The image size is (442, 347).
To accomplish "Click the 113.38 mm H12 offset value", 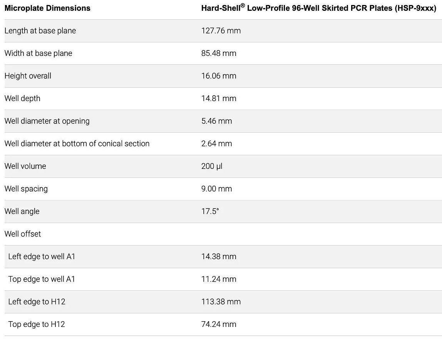I will (x=221, y=302).
